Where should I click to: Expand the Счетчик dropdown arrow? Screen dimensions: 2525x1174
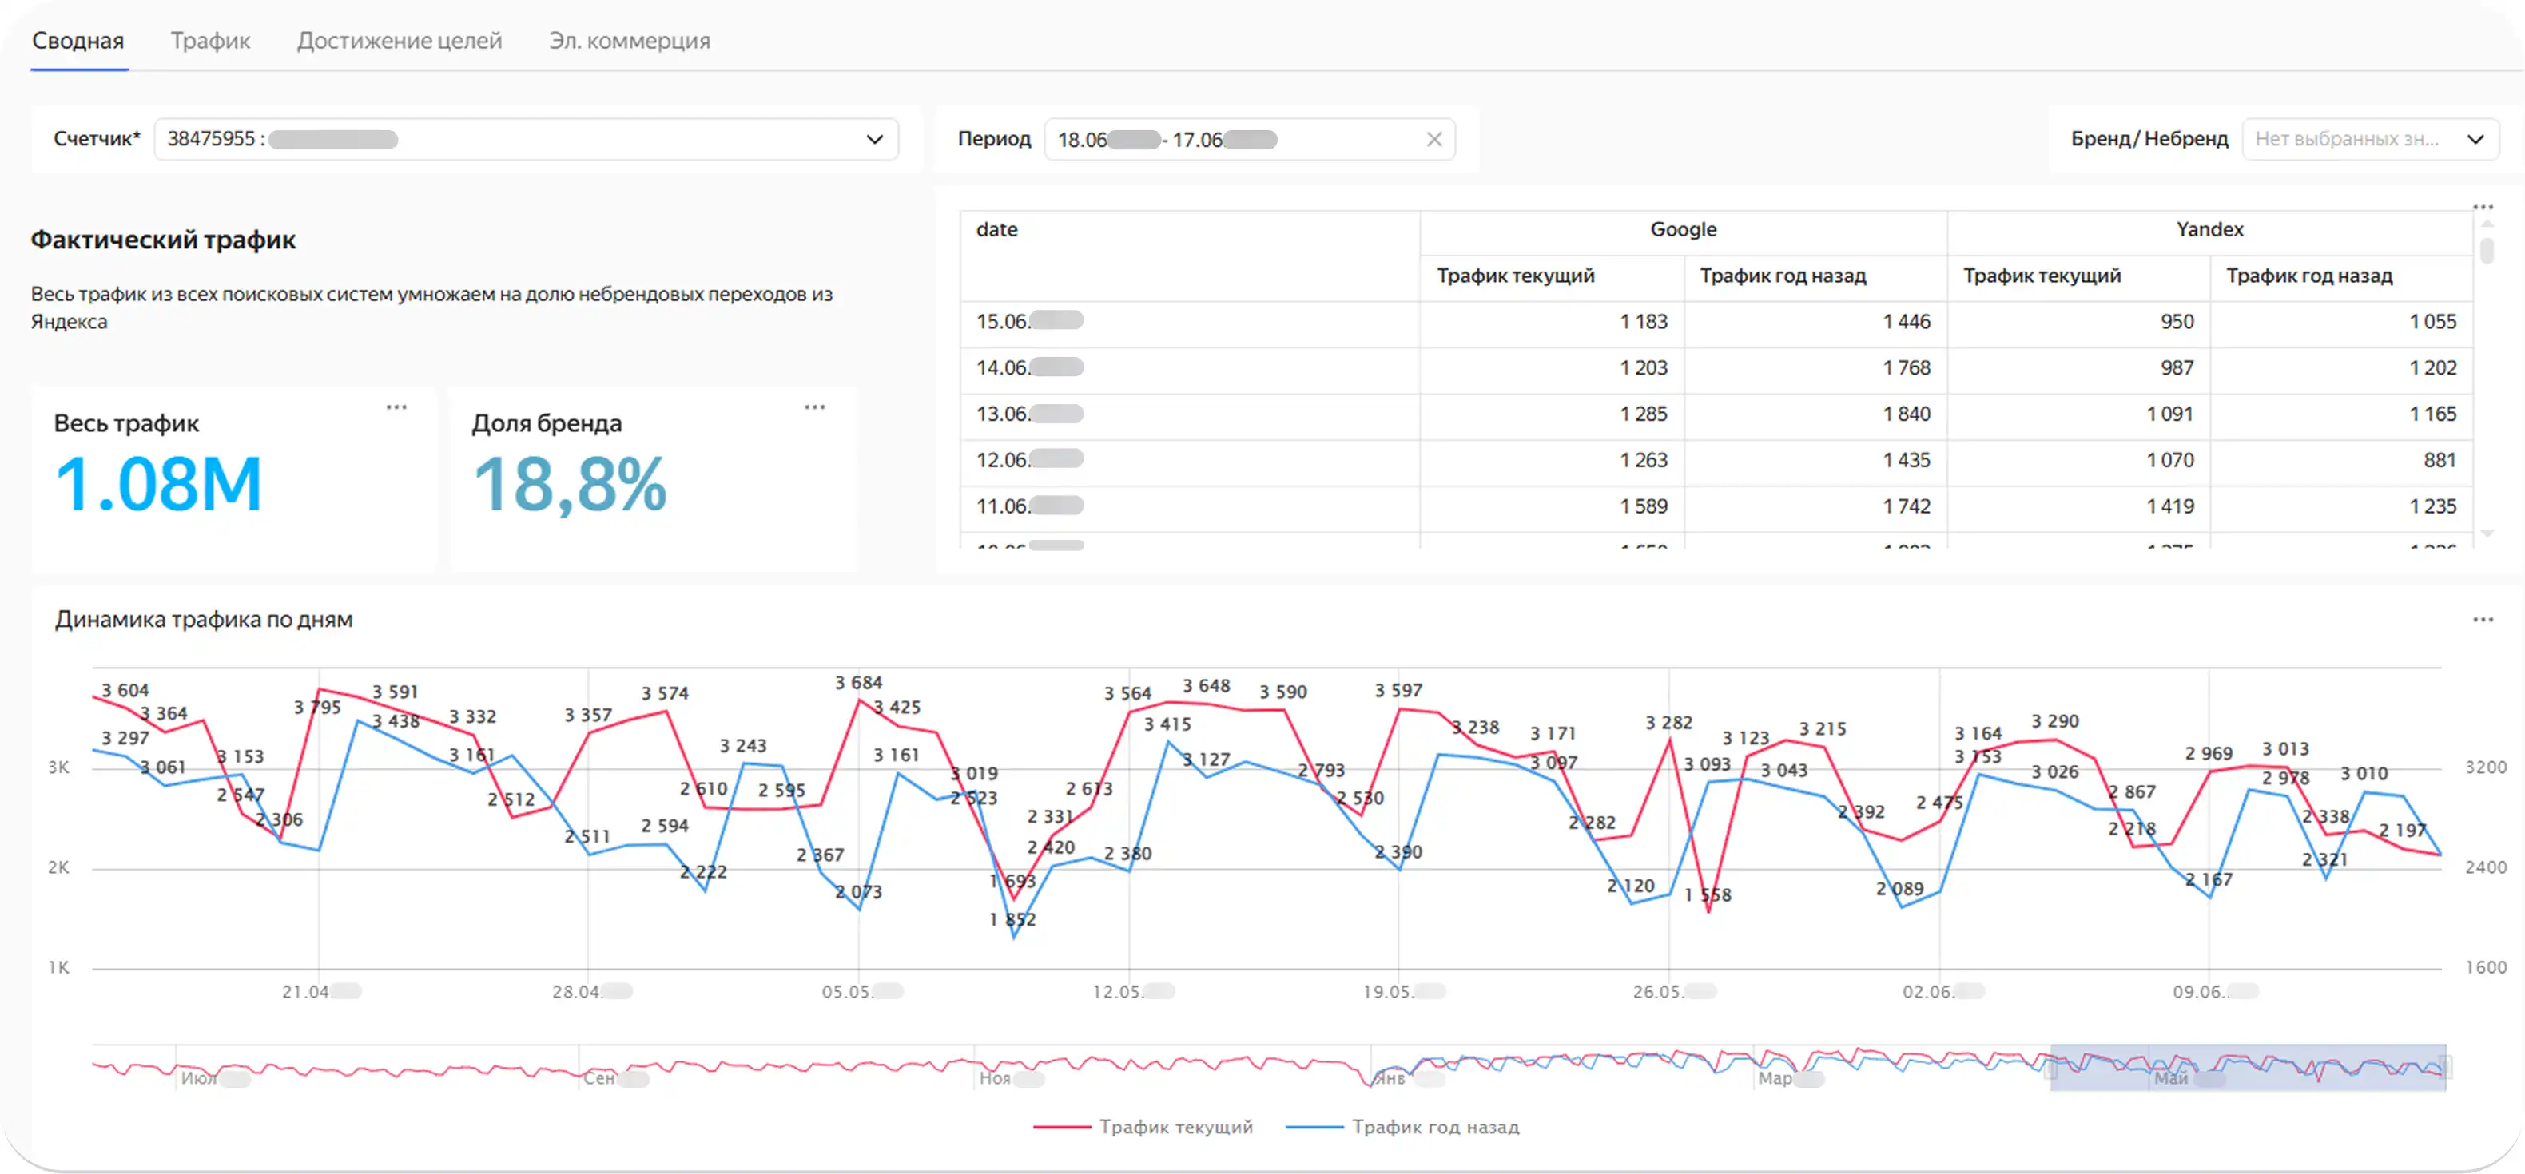(x=874, y=139)
